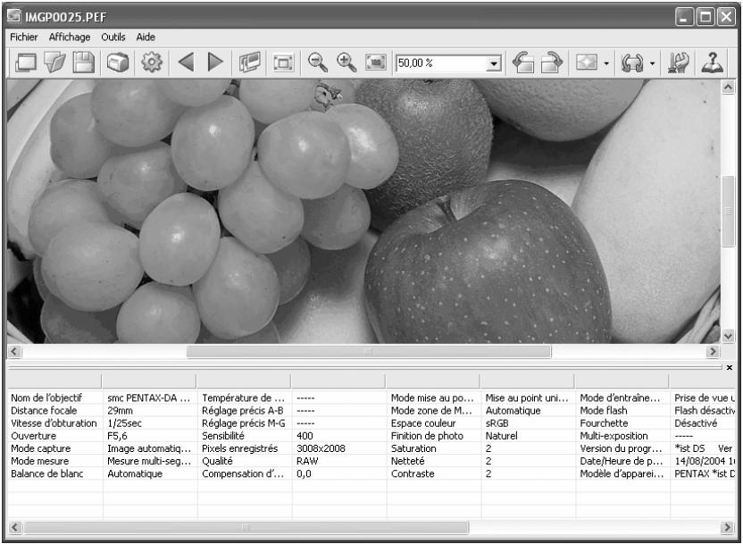Select the "Ouverture" label
Viewport: 743px width, 544px height.
pos(33,436)
